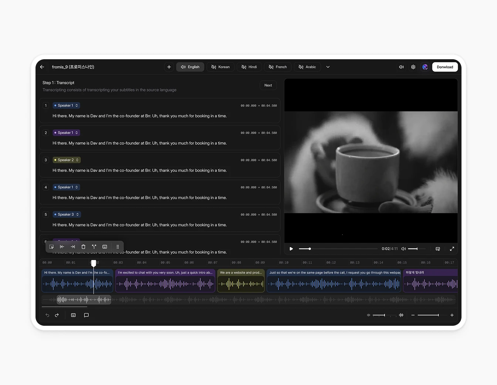Unmute the French track audio icon
The height and width of the screenshot is (385, 497).
(x=271, y=67)
